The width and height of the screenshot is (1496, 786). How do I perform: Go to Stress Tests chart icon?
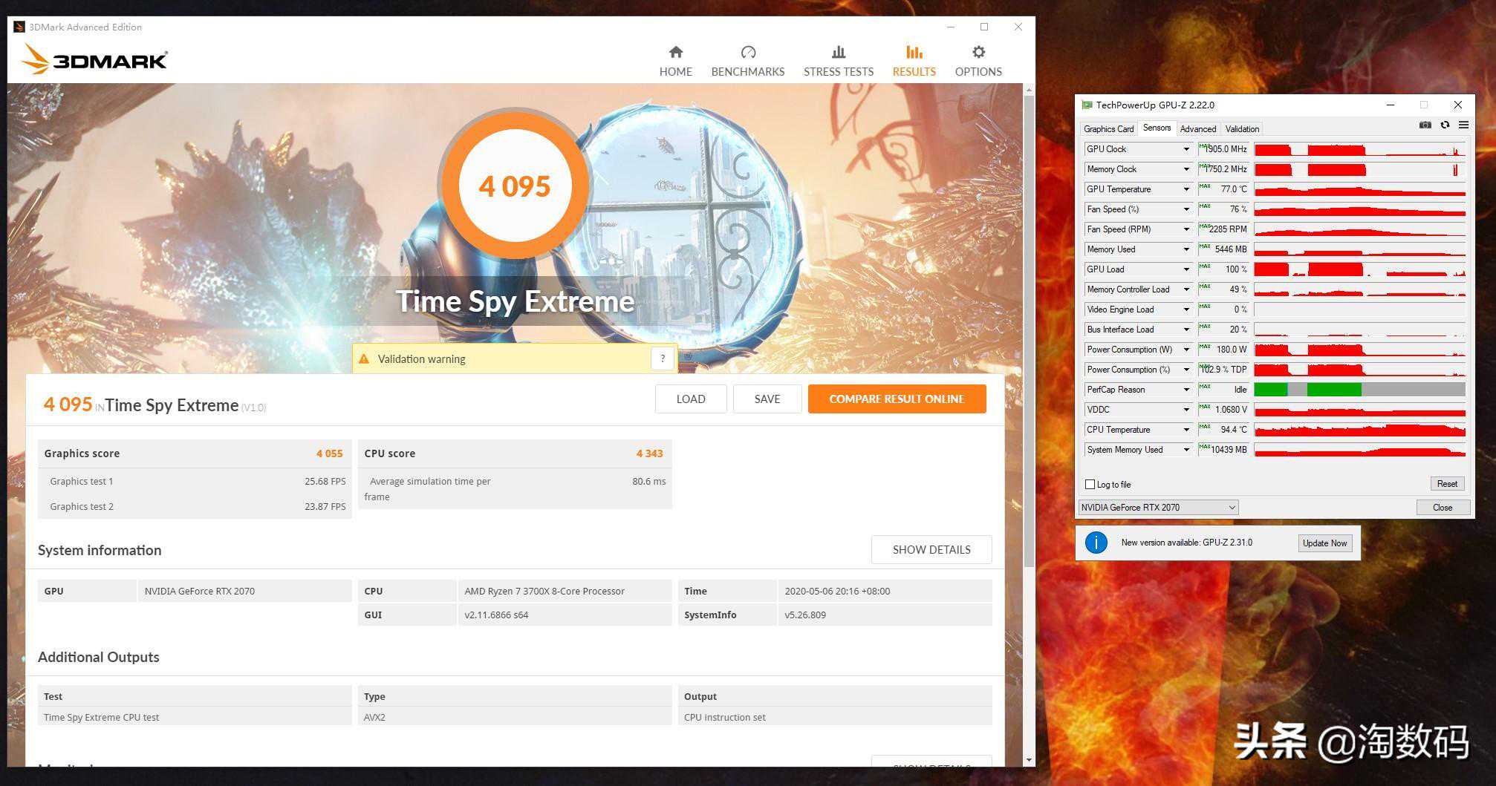(x=838, y=53)
